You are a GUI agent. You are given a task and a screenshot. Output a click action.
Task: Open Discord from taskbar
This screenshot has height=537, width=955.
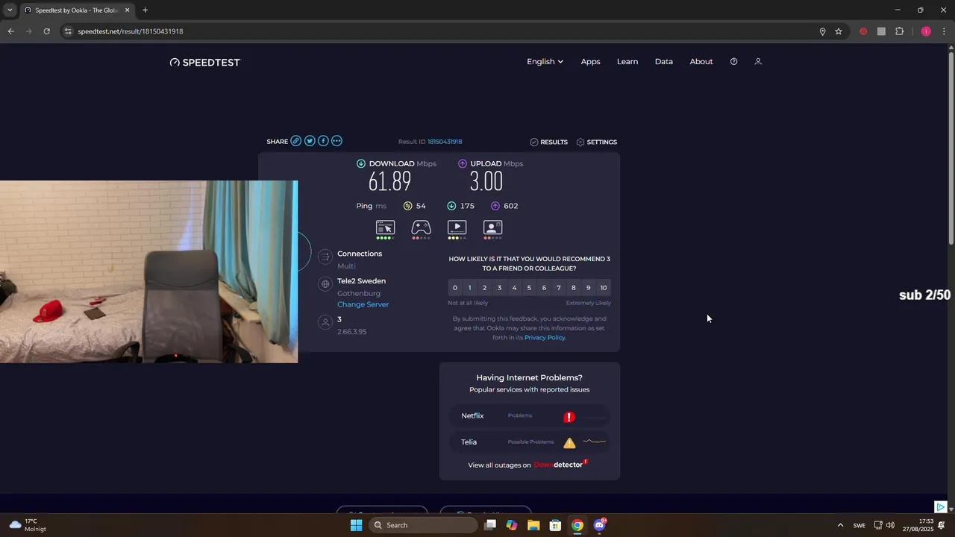tap(599, 525)
